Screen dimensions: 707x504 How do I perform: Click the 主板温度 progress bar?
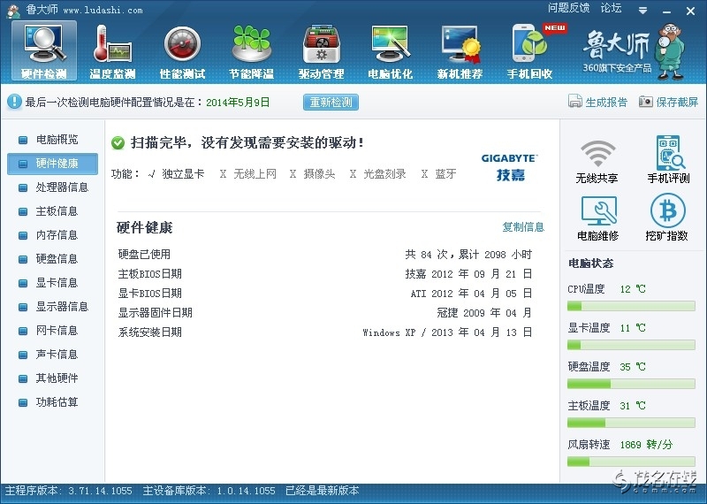tap(631, 423)
